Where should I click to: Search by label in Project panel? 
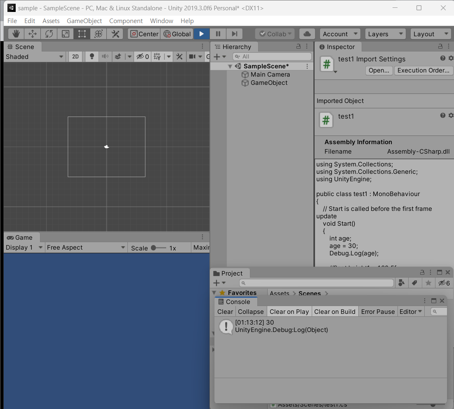pos(415,283)
